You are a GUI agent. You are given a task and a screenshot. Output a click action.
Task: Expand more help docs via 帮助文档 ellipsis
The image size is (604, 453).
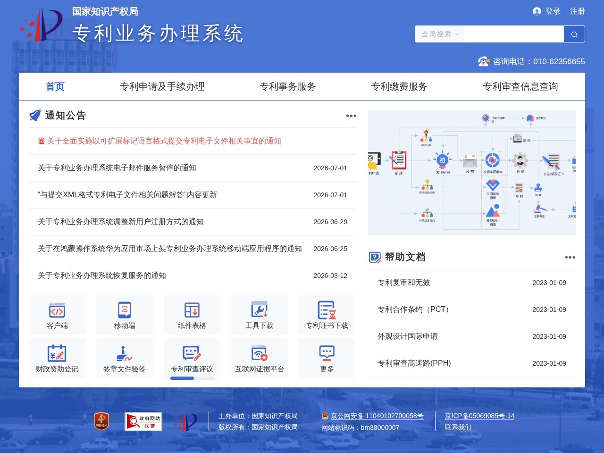[570, 257]
